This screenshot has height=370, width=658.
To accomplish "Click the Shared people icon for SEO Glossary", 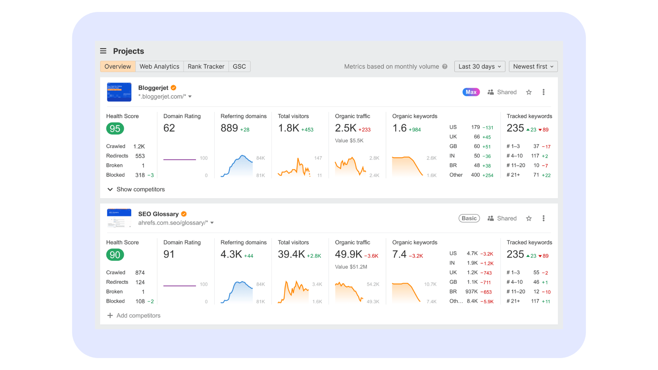I will [x=491, y=219].
